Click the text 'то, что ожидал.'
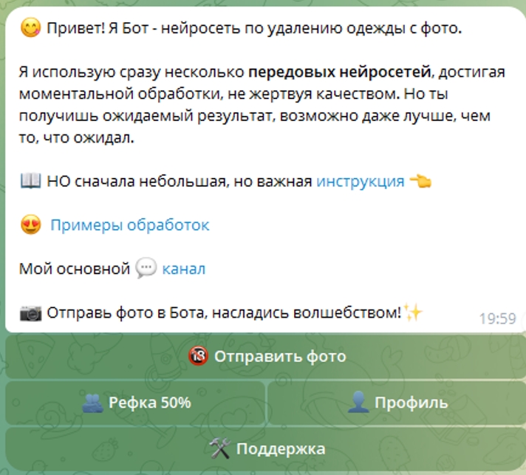This screenshot has height=475, width=526. [77, 138]
